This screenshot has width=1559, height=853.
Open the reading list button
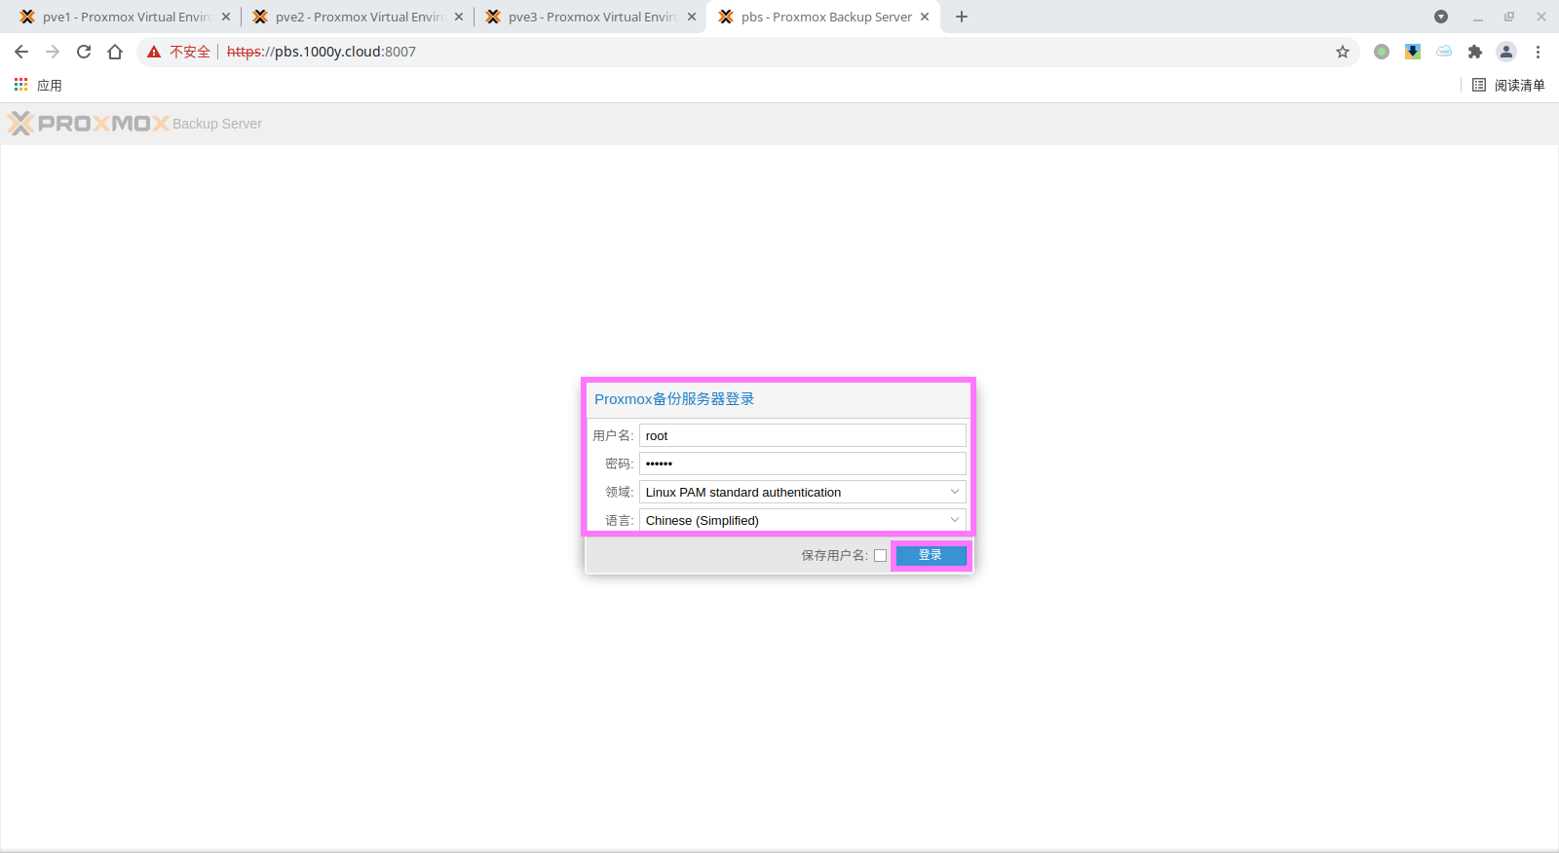click(1508, 86)
